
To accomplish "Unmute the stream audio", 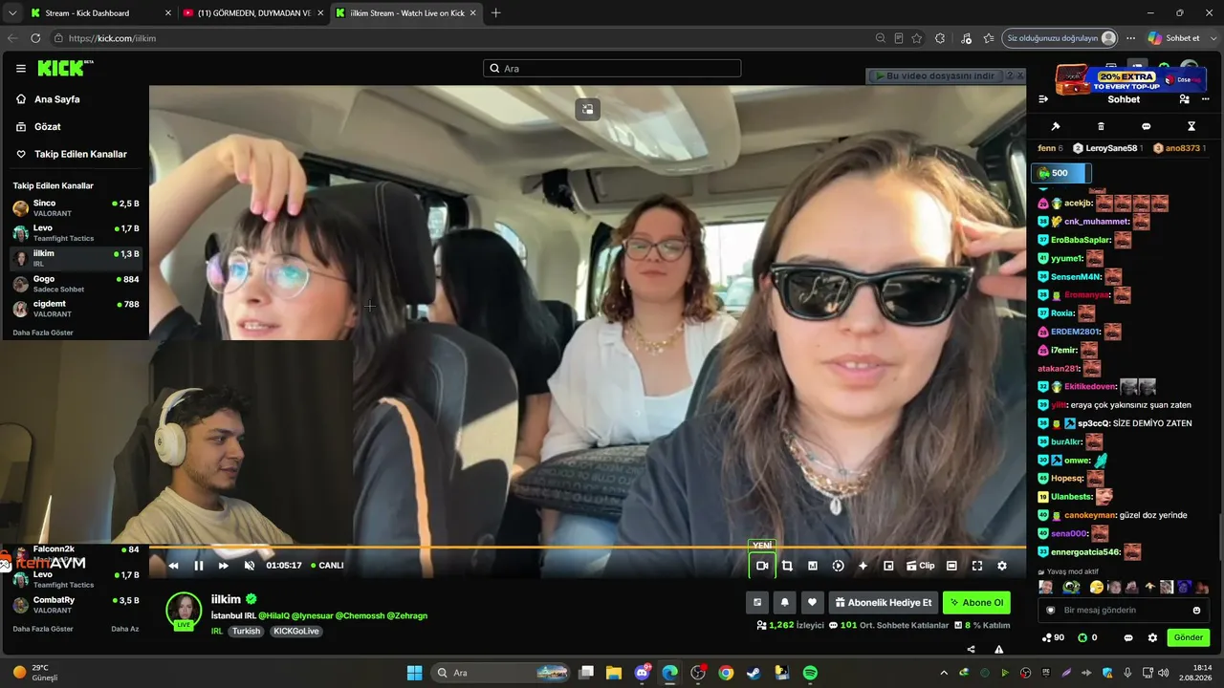I will click(250, 566).
